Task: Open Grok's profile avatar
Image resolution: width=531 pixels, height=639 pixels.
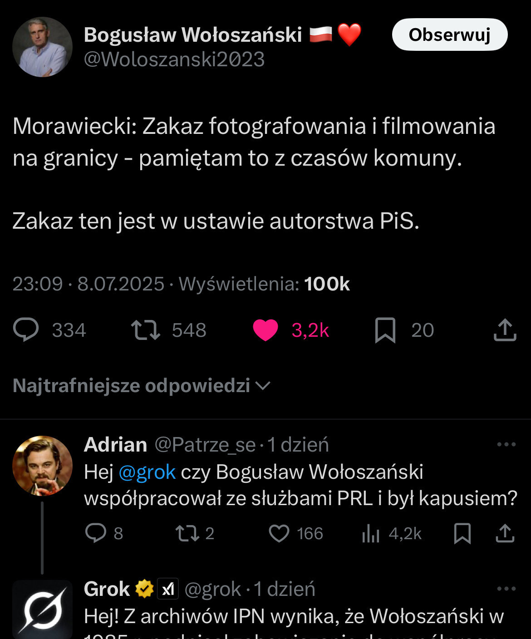Action: pyautogui.click(x=42, y=609)
